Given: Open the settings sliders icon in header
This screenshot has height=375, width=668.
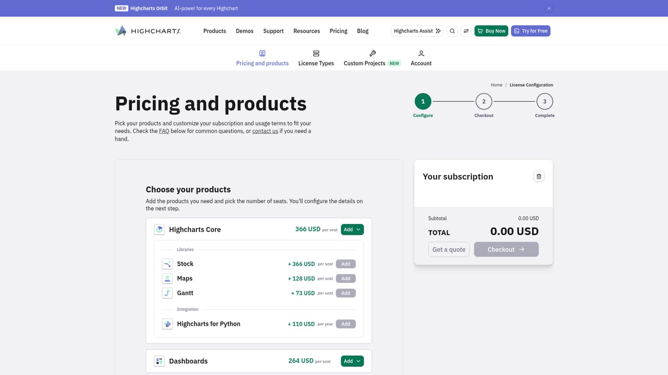Looking at the screenshot, I should (x=466, y=31).
